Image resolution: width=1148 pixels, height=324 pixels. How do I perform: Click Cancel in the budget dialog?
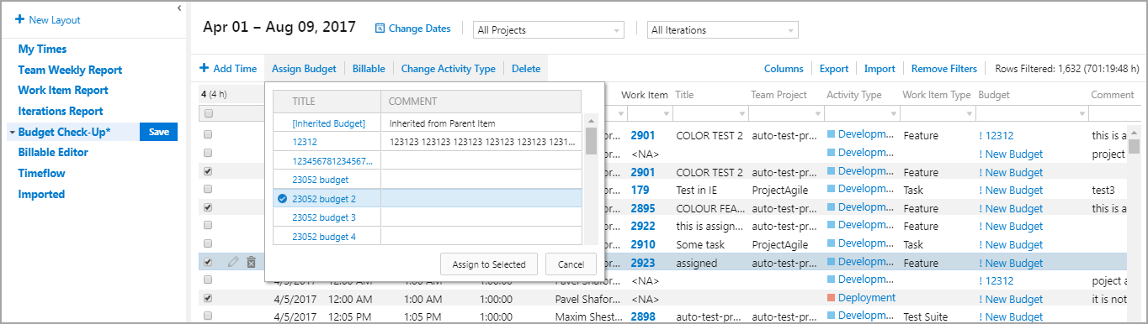pyautogui.click(x=571, y=264)
